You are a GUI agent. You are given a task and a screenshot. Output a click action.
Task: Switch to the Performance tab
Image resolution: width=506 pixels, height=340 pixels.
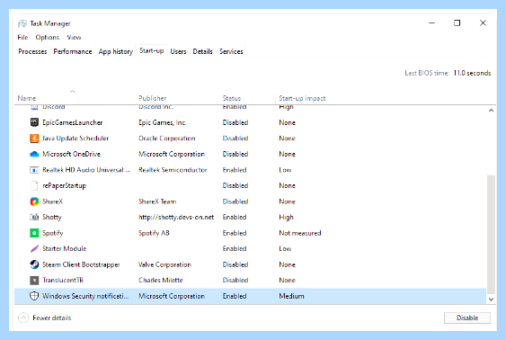[x=73, y=51]
